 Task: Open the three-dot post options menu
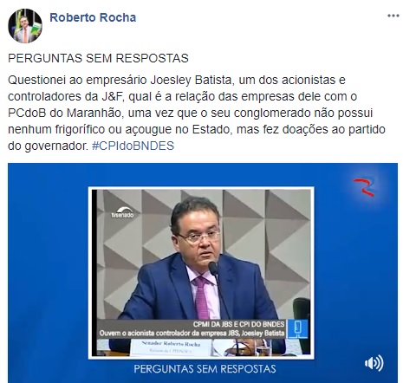(393, 16)
